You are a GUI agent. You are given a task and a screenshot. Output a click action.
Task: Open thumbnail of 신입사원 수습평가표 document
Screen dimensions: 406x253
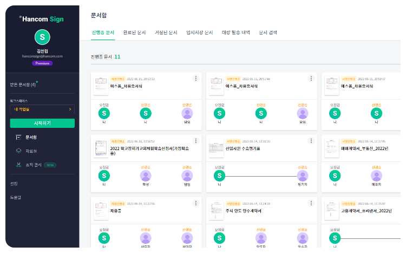[216, 148]
